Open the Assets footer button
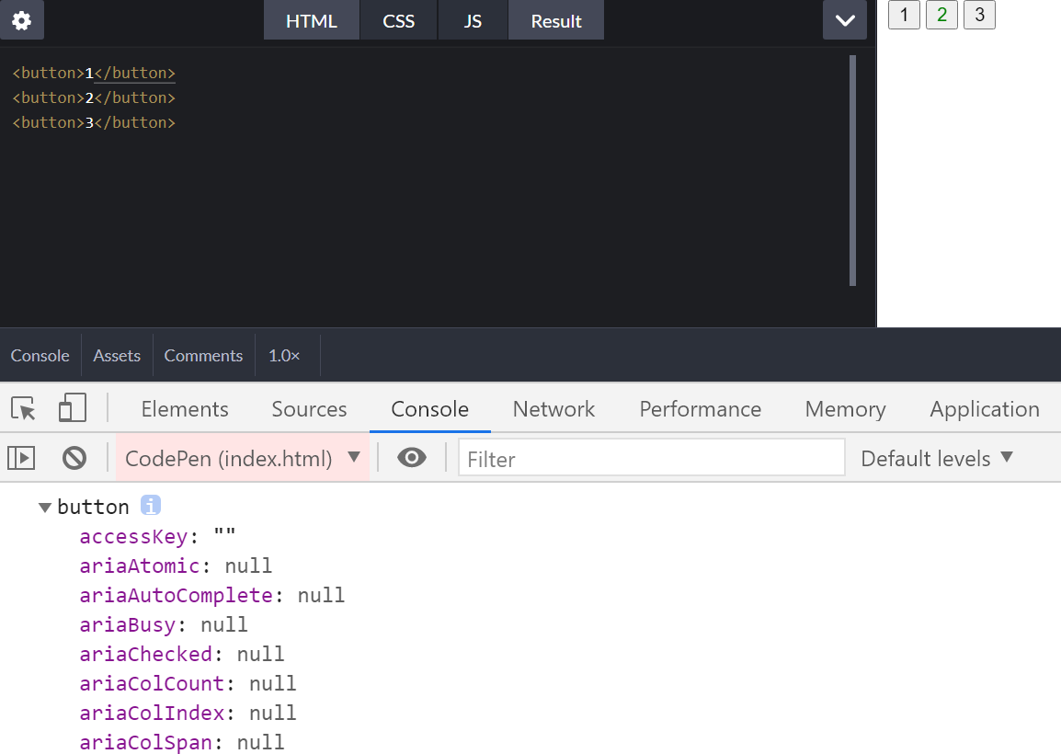 pyautogui.click(x=117, y=355)
